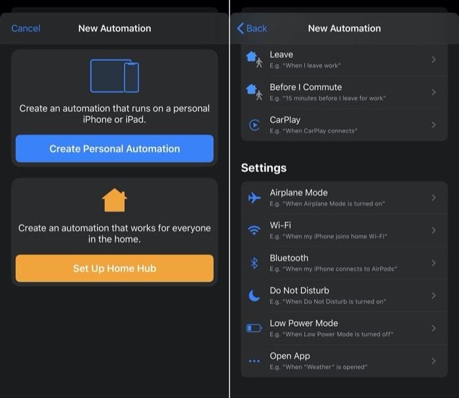Tap the Airplane Mode plane icon
Image resolution: width=459 pixels, height=398 pixels.
(x=254, y=198)
